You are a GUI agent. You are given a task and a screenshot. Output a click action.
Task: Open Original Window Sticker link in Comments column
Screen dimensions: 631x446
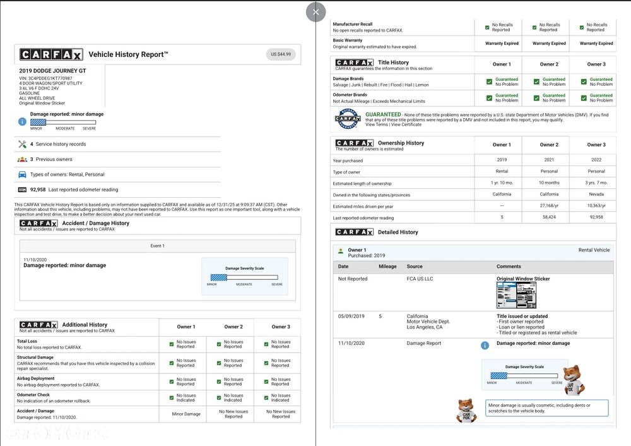pos(523,279)
